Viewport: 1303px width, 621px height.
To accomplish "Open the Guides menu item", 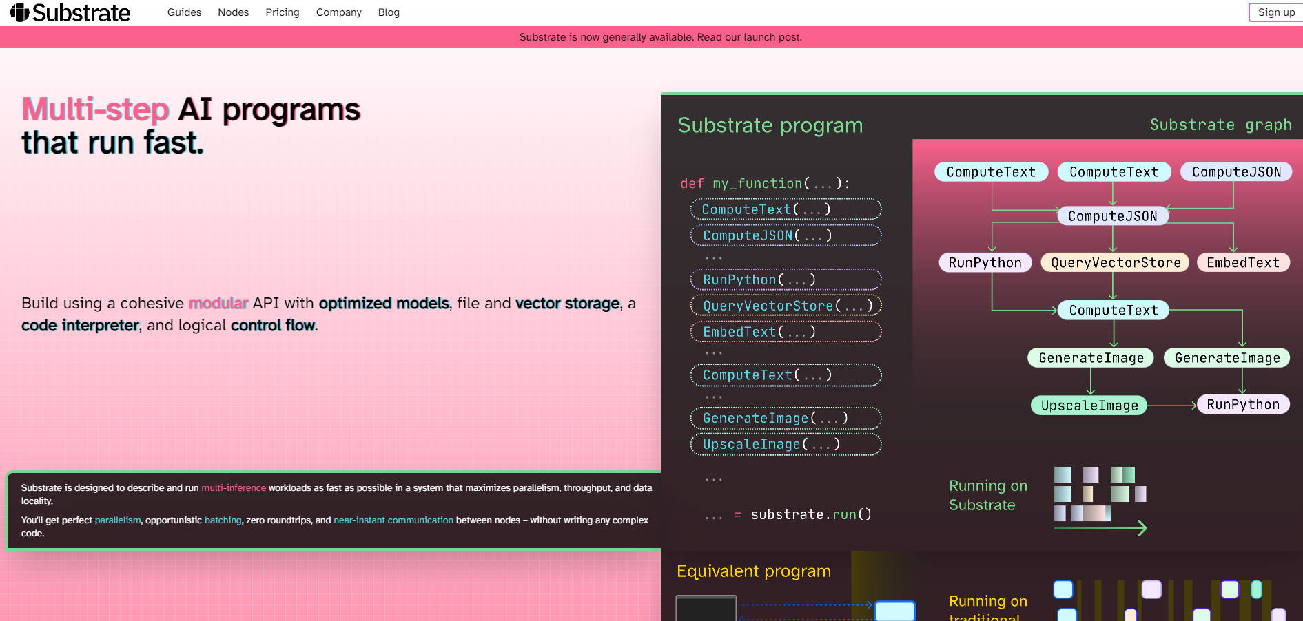I will 184,12.
